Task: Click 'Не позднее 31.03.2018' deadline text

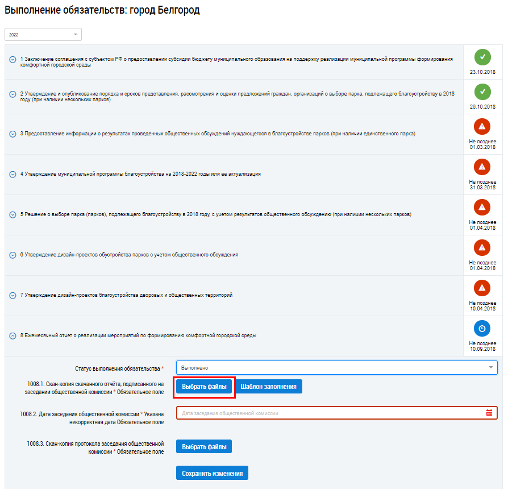Action: 482,185
